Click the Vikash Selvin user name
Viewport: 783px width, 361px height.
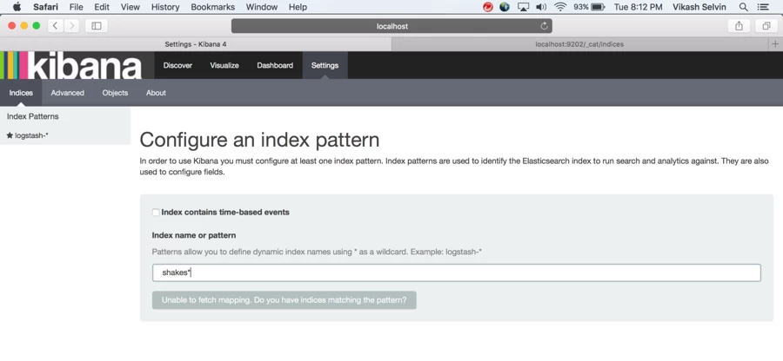click(698, 7)
